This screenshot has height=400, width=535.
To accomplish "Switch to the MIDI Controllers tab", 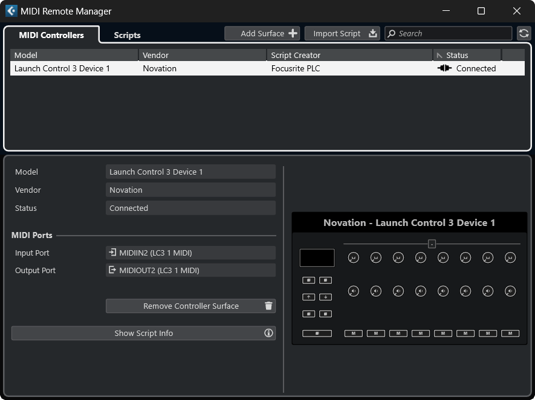I will [x=51, y=35].
